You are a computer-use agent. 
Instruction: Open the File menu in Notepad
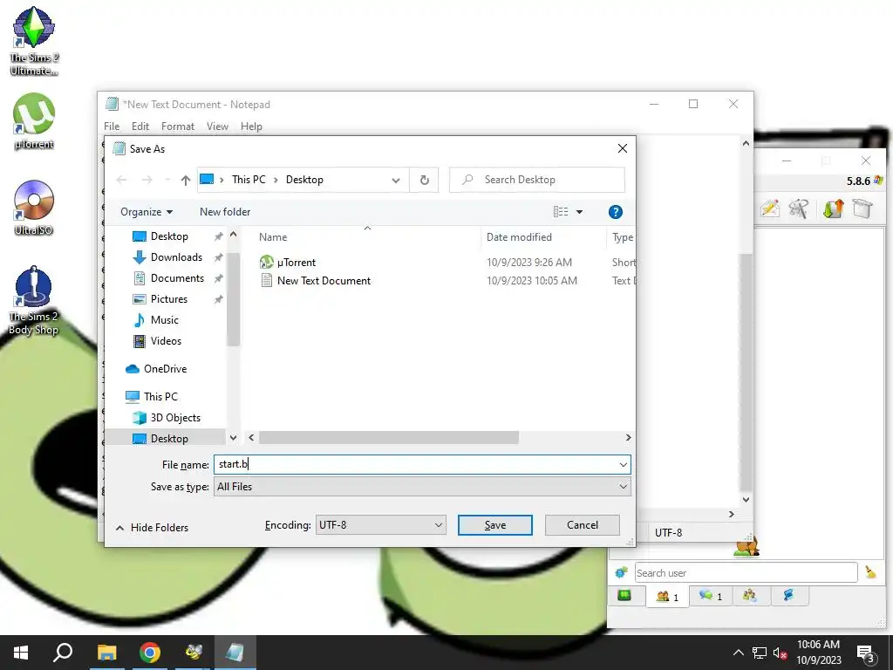(112, 126)
